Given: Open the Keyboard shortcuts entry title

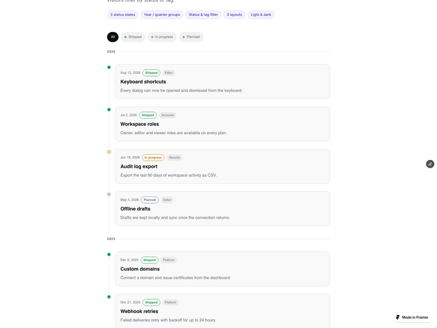Looking at the screenshot, I should pyautogui.click(x=143, y=82).
